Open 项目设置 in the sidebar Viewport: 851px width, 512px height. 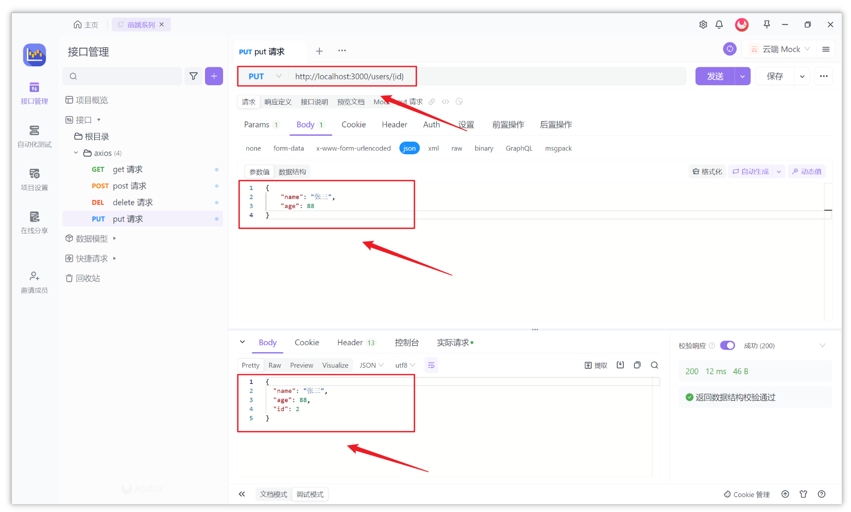(x=34, y=180)
